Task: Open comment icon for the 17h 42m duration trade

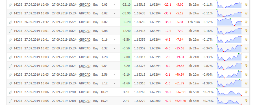Action: (246, 22)
